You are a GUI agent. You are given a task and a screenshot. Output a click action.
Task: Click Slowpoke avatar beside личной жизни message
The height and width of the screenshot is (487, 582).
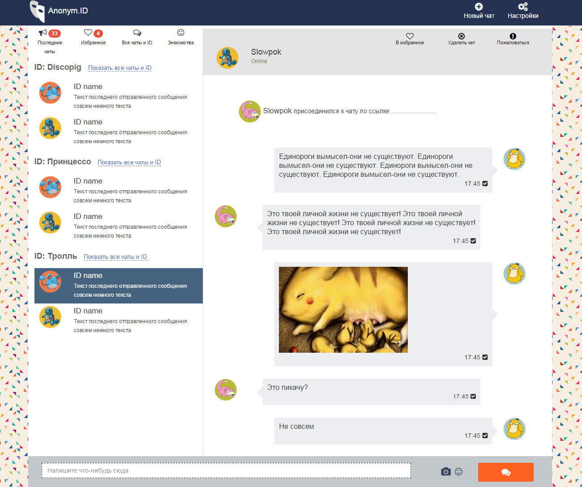click(x=226, y=216)
